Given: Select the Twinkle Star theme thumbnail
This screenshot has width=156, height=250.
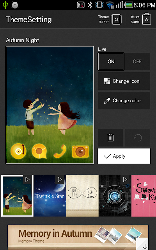Looking at the screenshot, I should point(50,196).
